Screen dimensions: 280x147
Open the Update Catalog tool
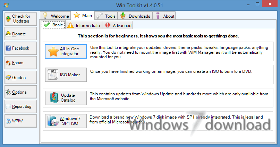click(x=66, y=98)
